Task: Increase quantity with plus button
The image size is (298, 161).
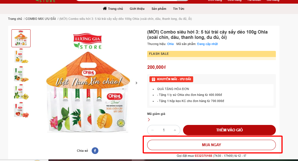Action: coord(175,130)
